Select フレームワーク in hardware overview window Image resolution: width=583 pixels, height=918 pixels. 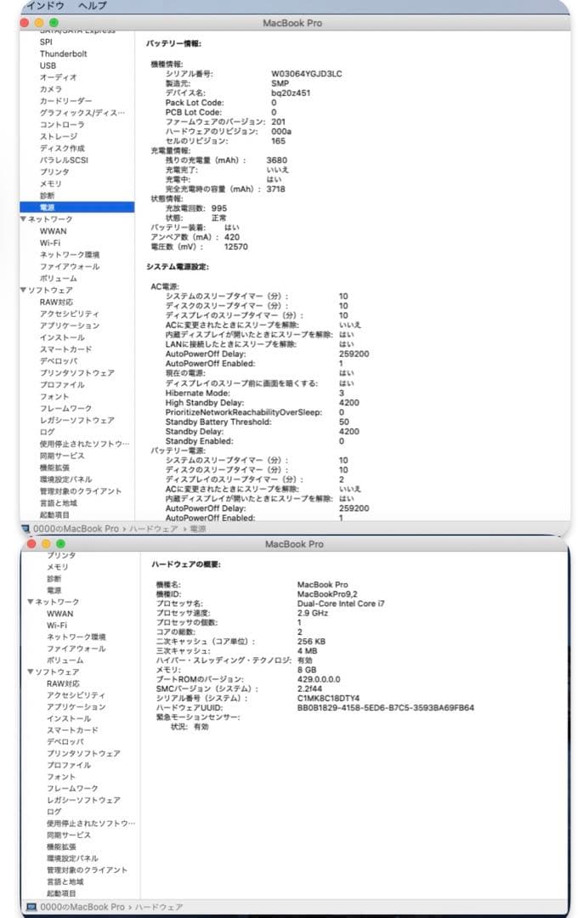click(72, 789)
